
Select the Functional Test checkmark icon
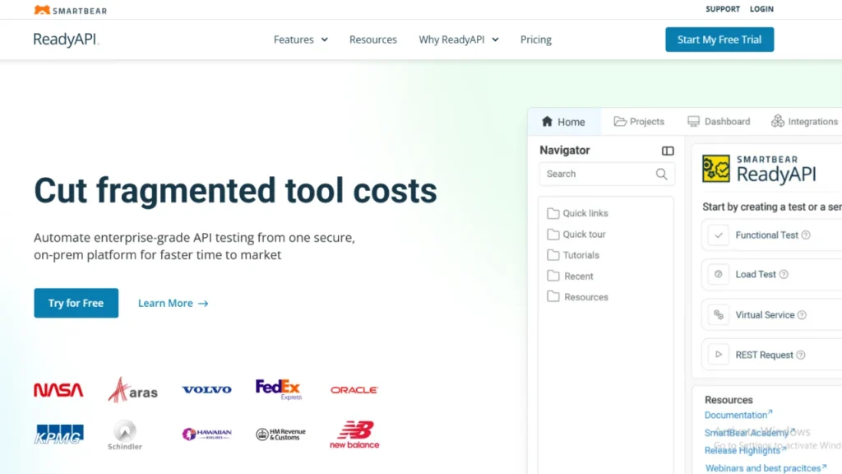[718, 235]
